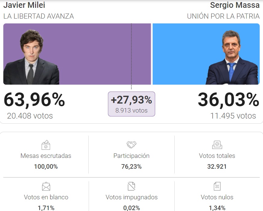The height and width of the screenshot is (211, 263).
Task: Click the +27,93% difference badge
Action: click(131, 104)
